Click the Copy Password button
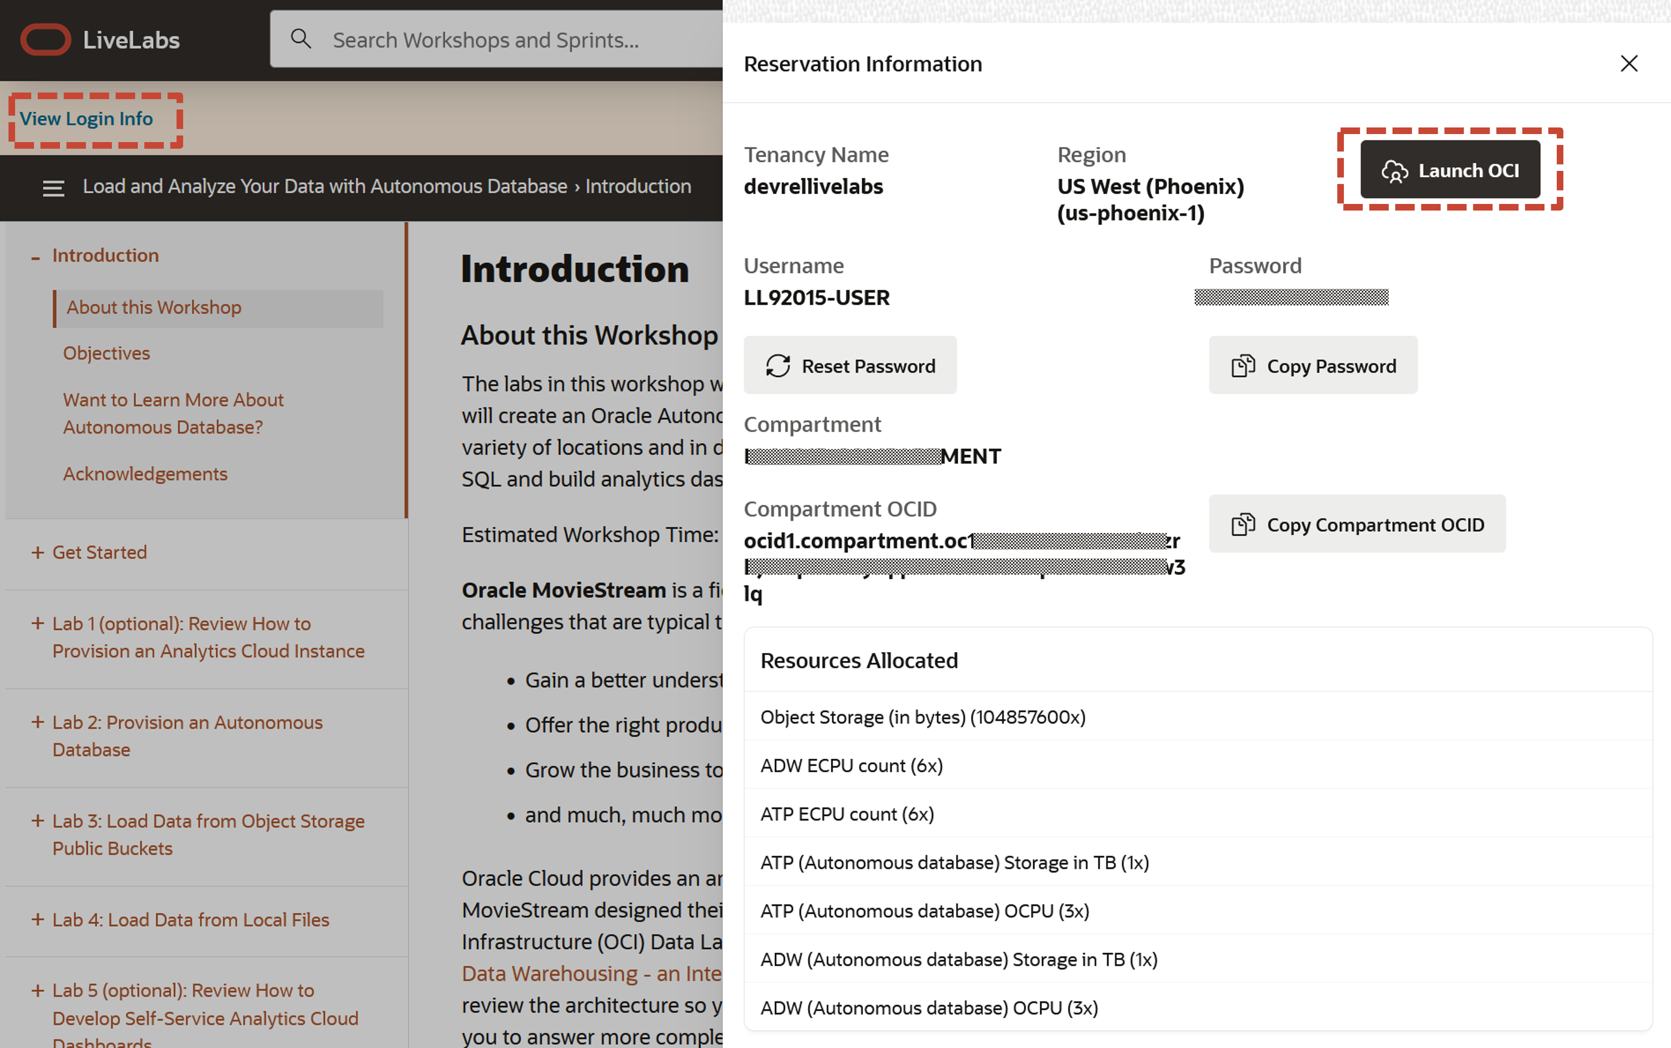The height and width of the screenshot is (1048, 1671). pyautogui.click(x=1313, y=366)
